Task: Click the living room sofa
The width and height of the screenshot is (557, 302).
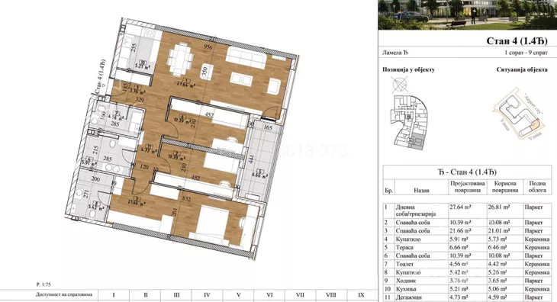Action: click(246, 57)
